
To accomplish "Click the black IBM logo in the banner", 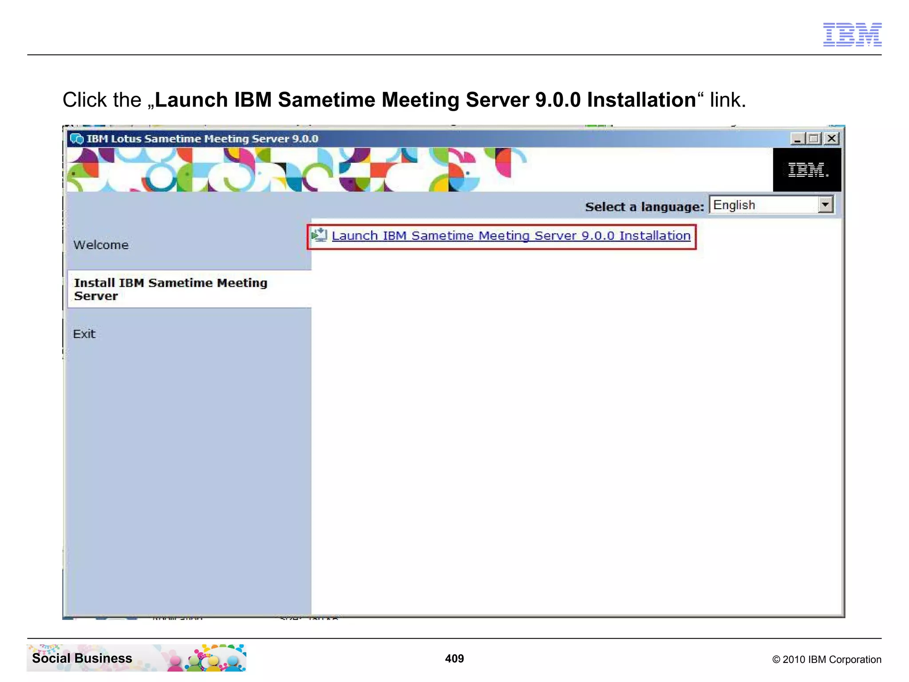I will (807, 170).
